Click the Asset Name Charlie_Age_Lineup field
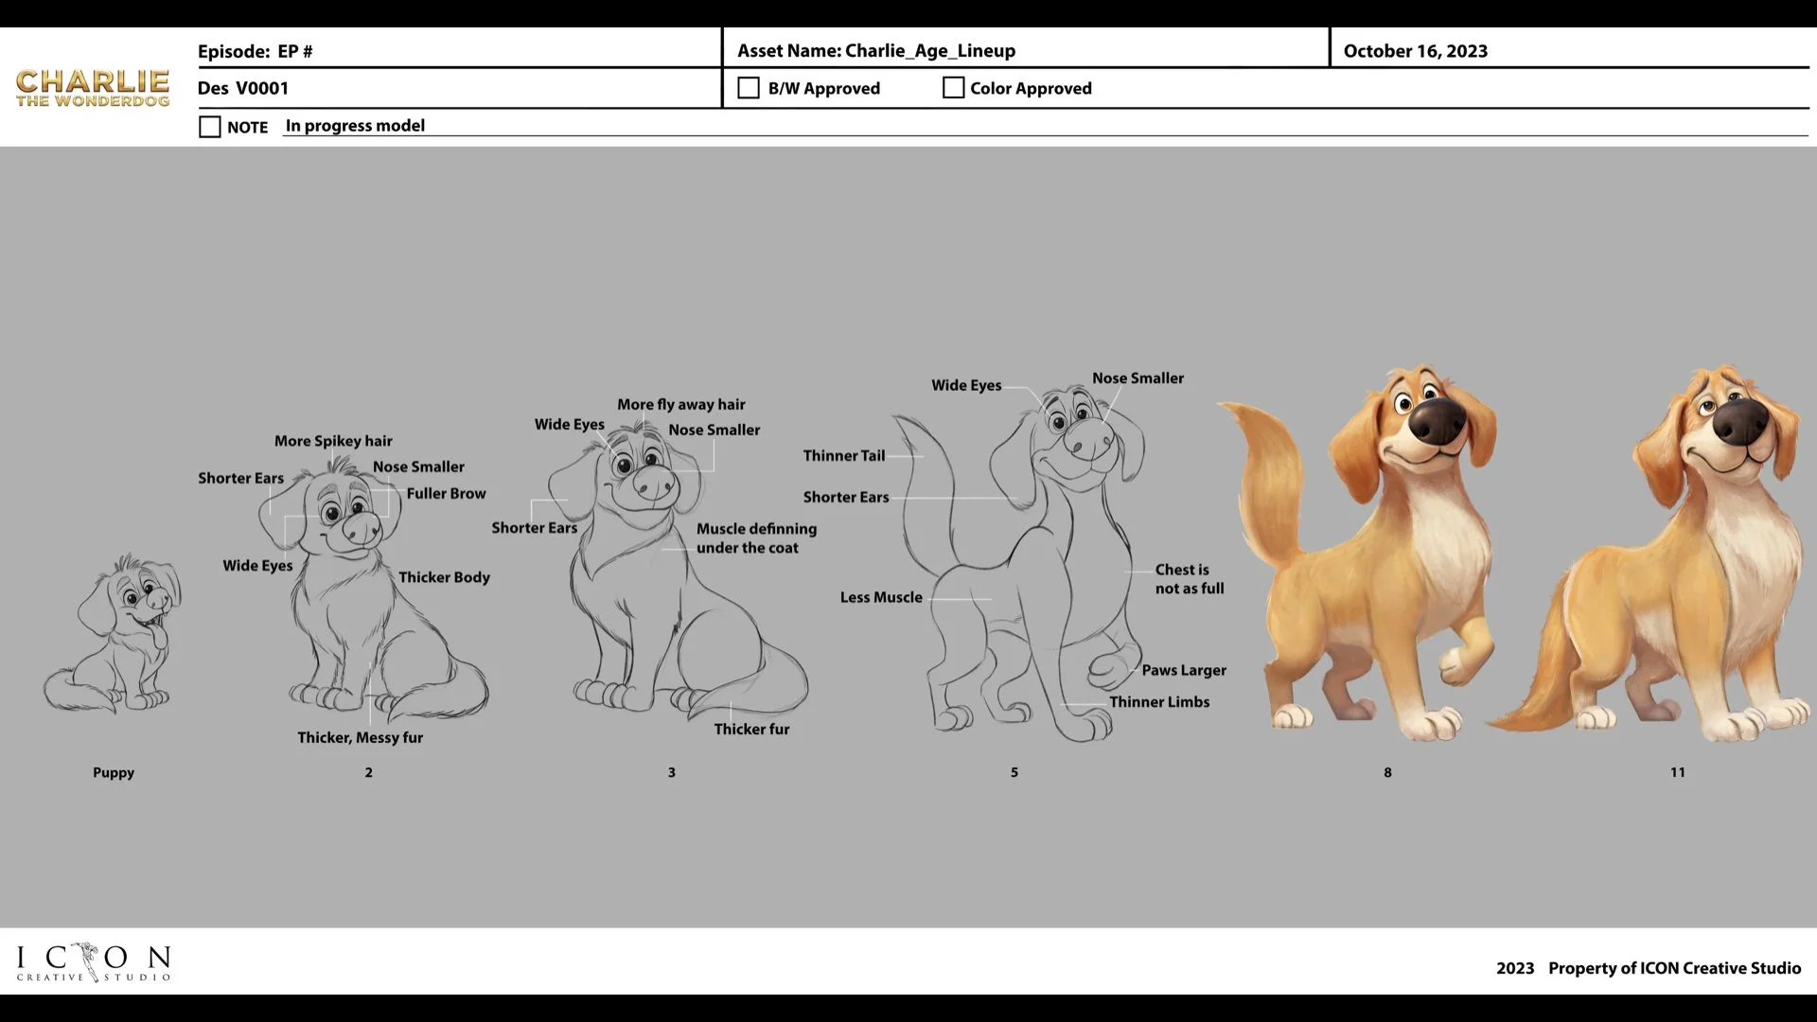This screenshot has width=1817, height=1022. pos(876,51)
